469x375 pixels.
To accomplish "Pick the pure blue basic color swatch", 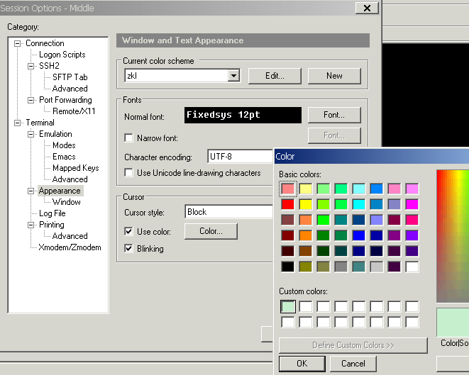I will 359,235.
